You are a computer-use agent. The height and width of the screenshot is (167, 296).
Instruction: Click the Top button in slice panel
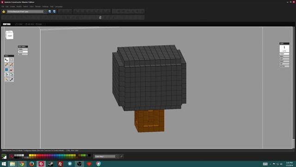click(x=284, y=64)
